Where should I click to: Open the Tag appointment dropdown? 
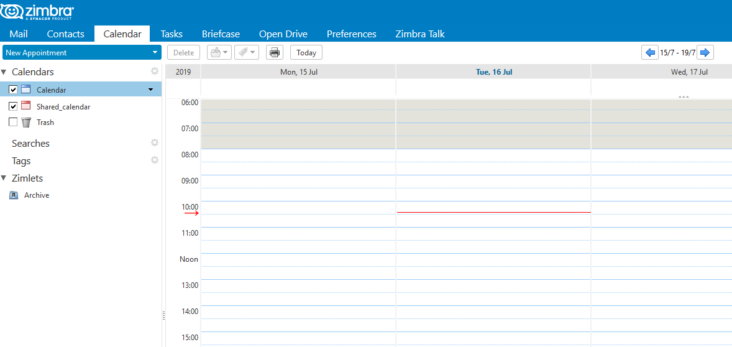point(247,53)
